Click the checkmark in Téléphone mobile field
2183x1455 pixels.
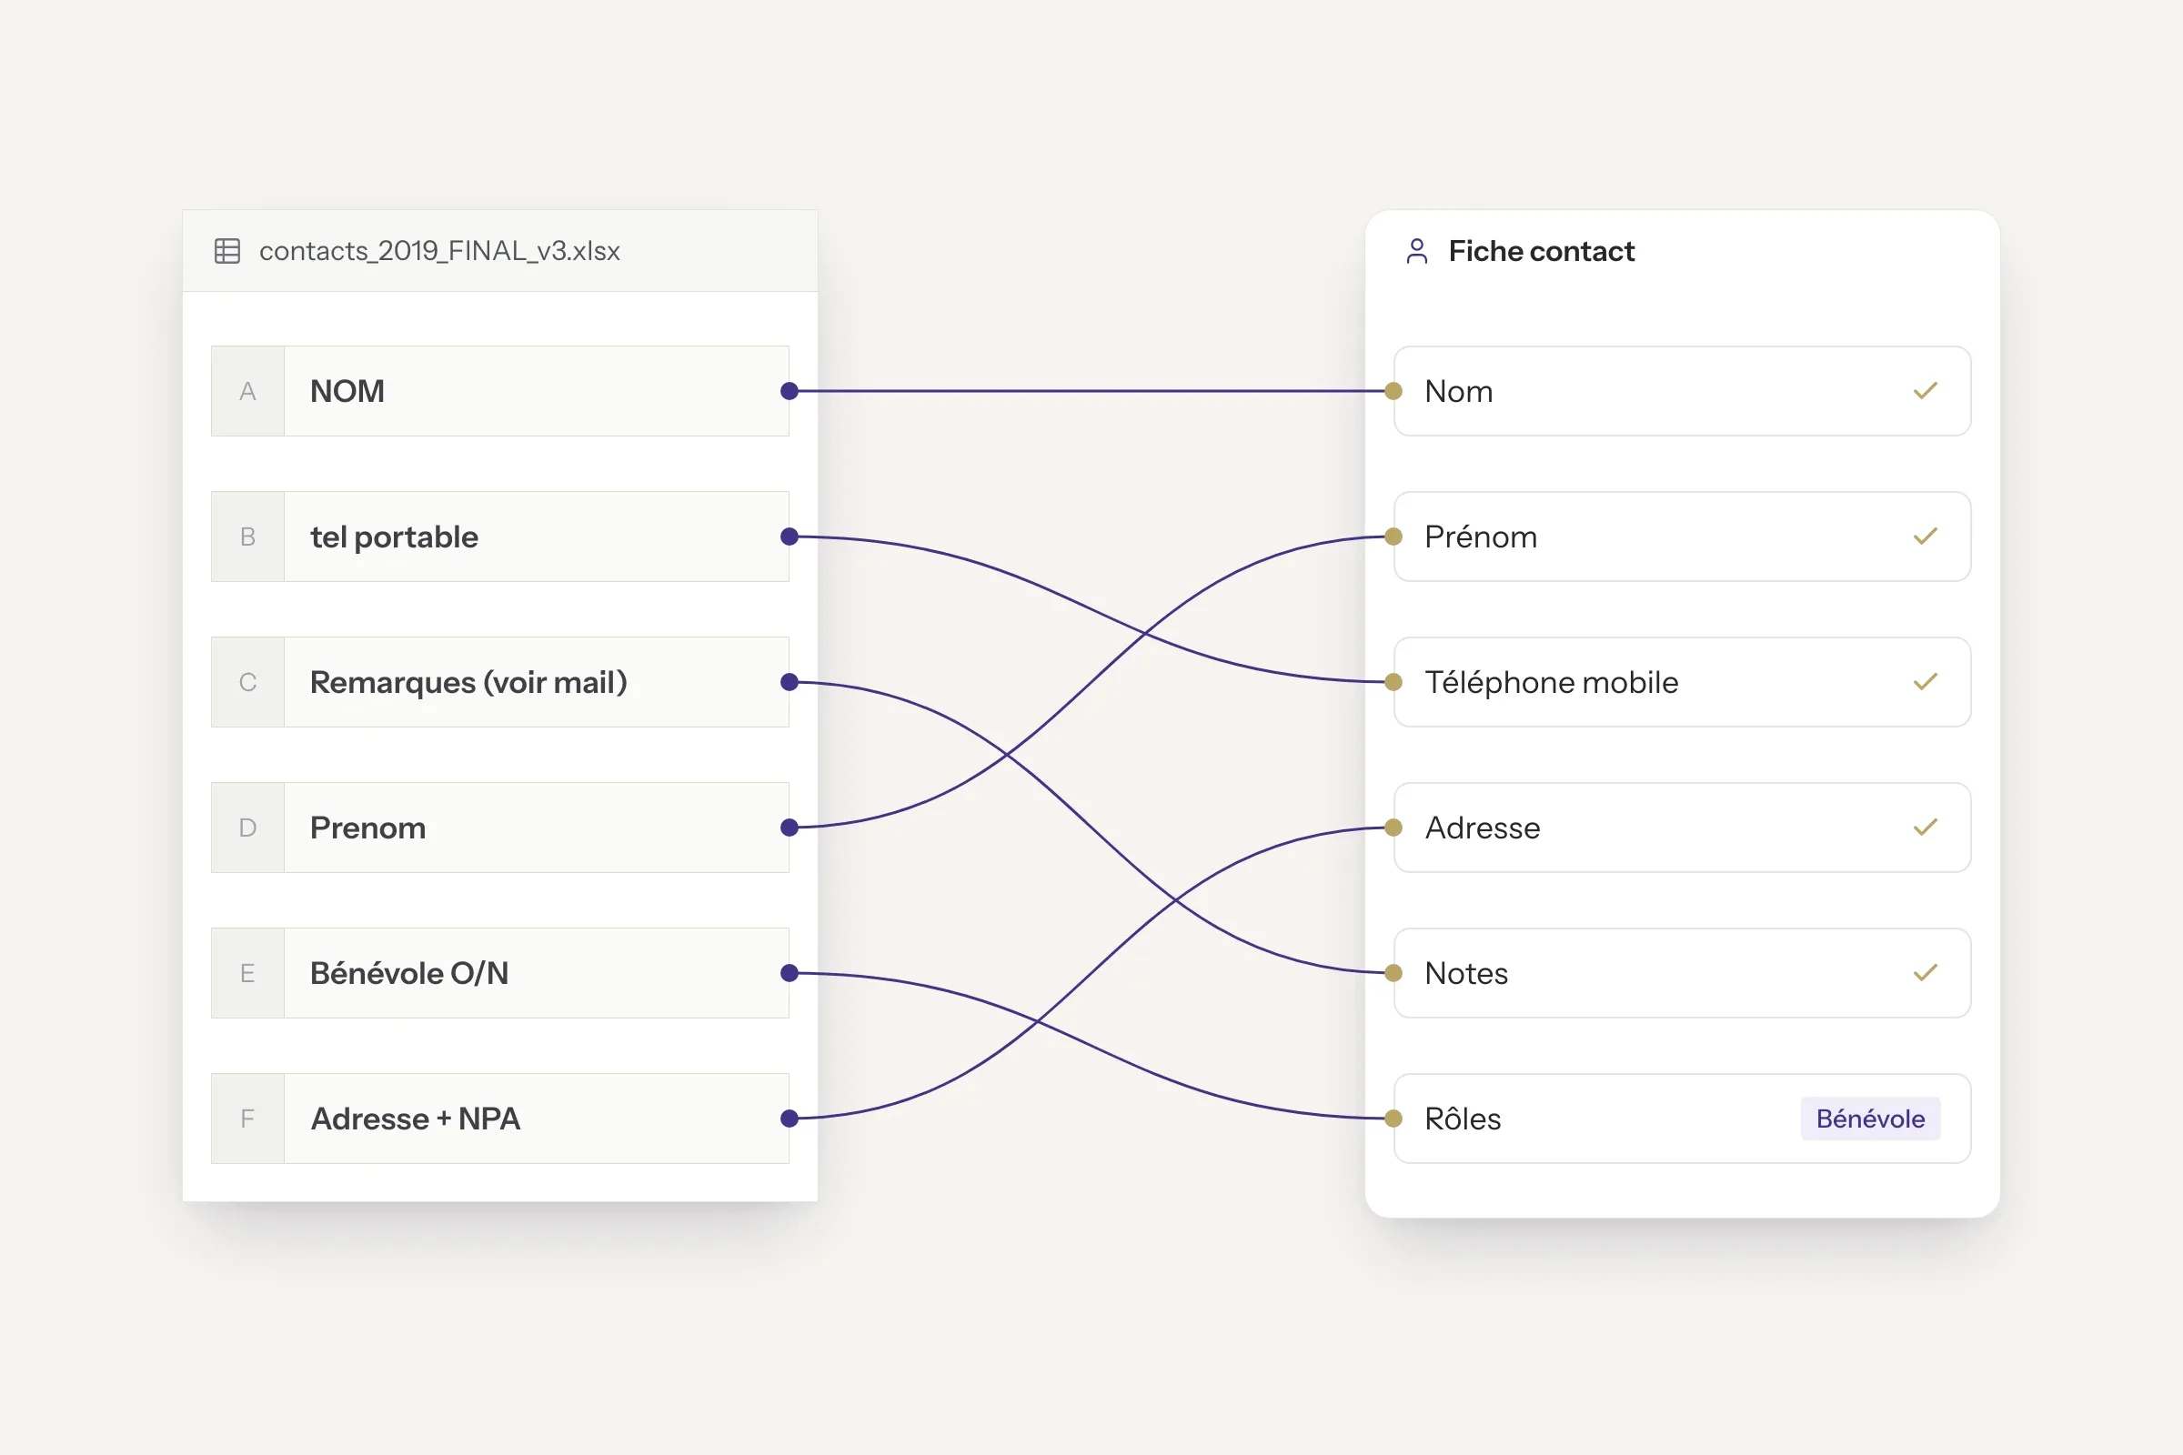(x=1925, y=682)
